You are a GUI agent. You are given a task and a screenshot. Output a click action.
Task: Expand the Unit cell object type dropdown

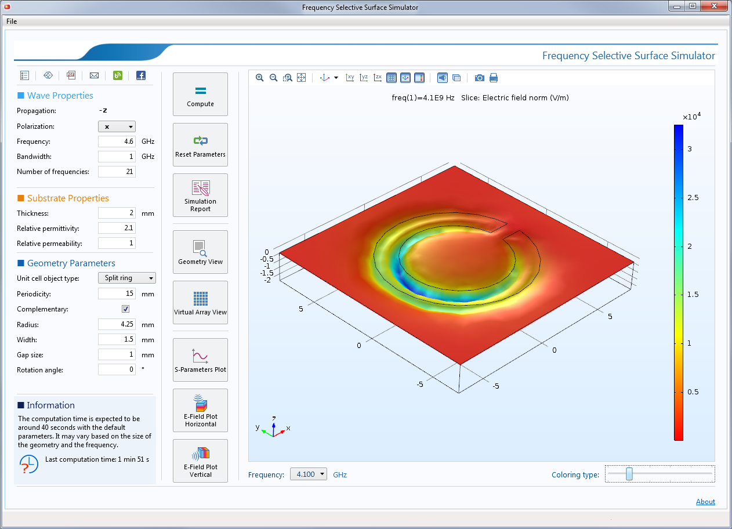tap(127, 278)
